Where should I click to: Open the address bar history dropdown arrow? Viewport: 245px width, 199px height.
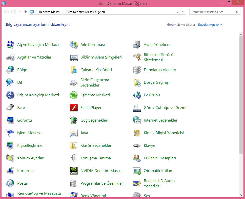coord(177,12)
